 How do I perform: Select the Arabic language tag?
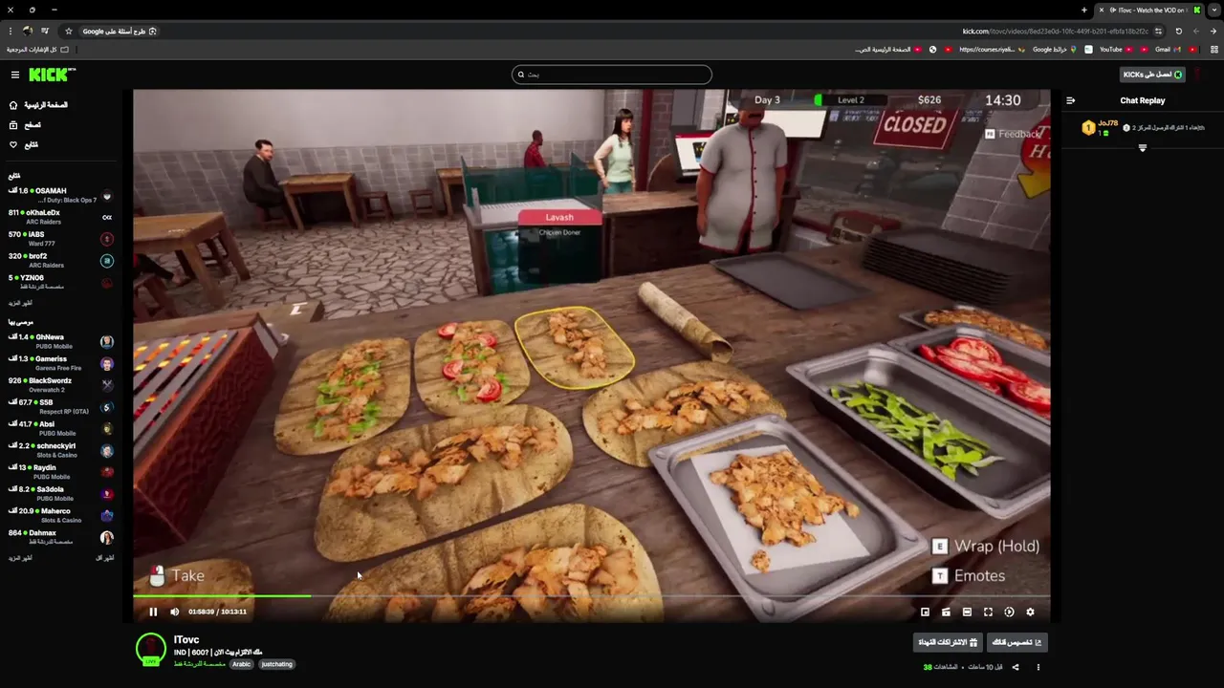241,664
